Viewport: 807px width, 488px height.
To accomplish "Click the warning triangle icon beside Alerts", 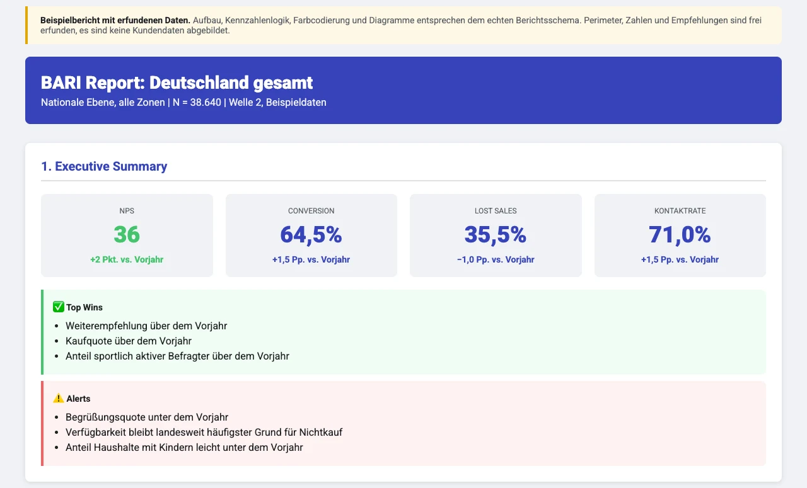I will point(58,398).
